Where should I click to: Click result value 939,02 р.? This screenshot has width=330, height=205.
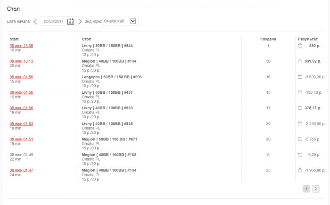(313, 61)
